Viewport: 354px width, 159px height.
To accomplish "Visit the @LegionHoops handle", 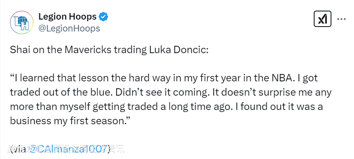I will pos(69,29).
